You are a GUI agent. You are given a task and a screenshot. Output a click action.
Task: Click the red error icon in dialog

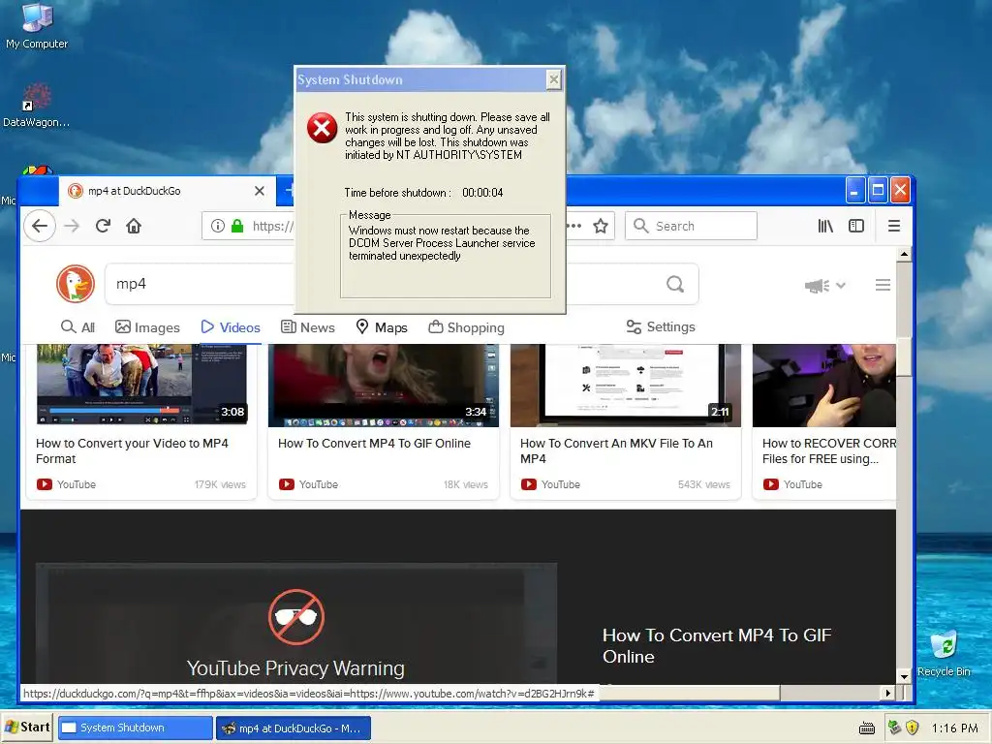(x=322, y=128)
